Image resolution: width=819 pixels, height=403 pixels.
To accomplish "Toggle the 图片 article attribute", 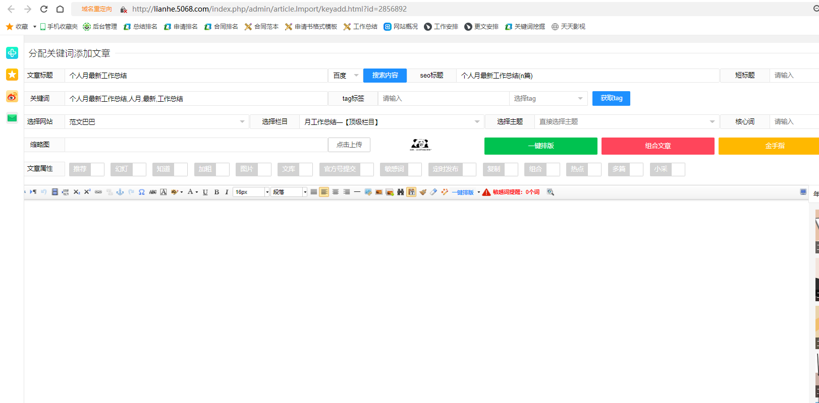I will pyautogui.click(x=254, y=169).
